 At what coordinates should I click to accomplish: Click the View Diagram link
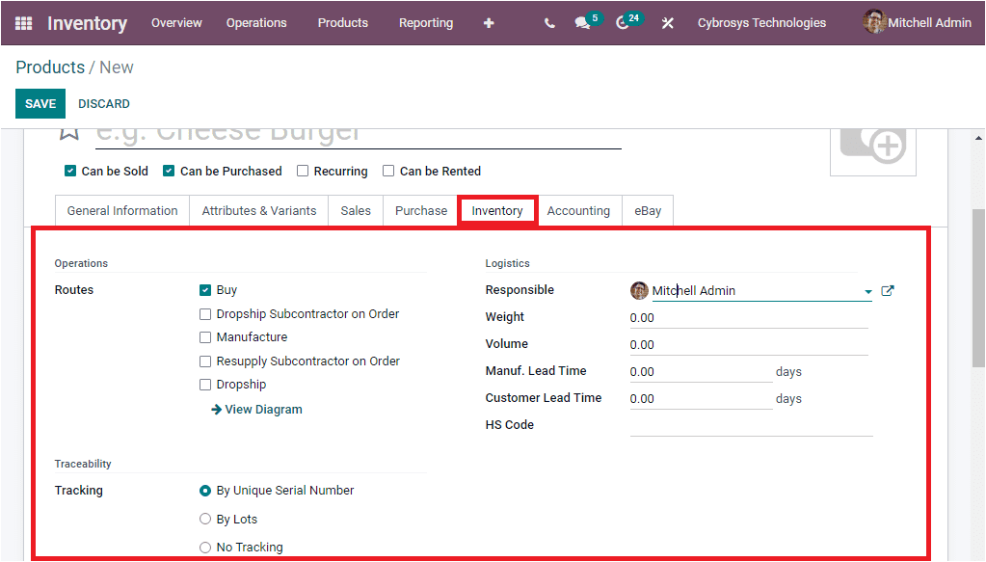click(255, 409)
